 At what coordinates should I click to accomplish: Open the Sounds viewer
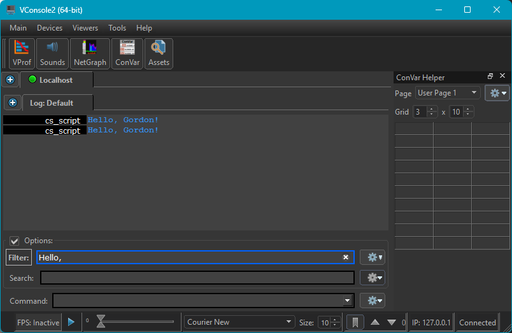52,53
